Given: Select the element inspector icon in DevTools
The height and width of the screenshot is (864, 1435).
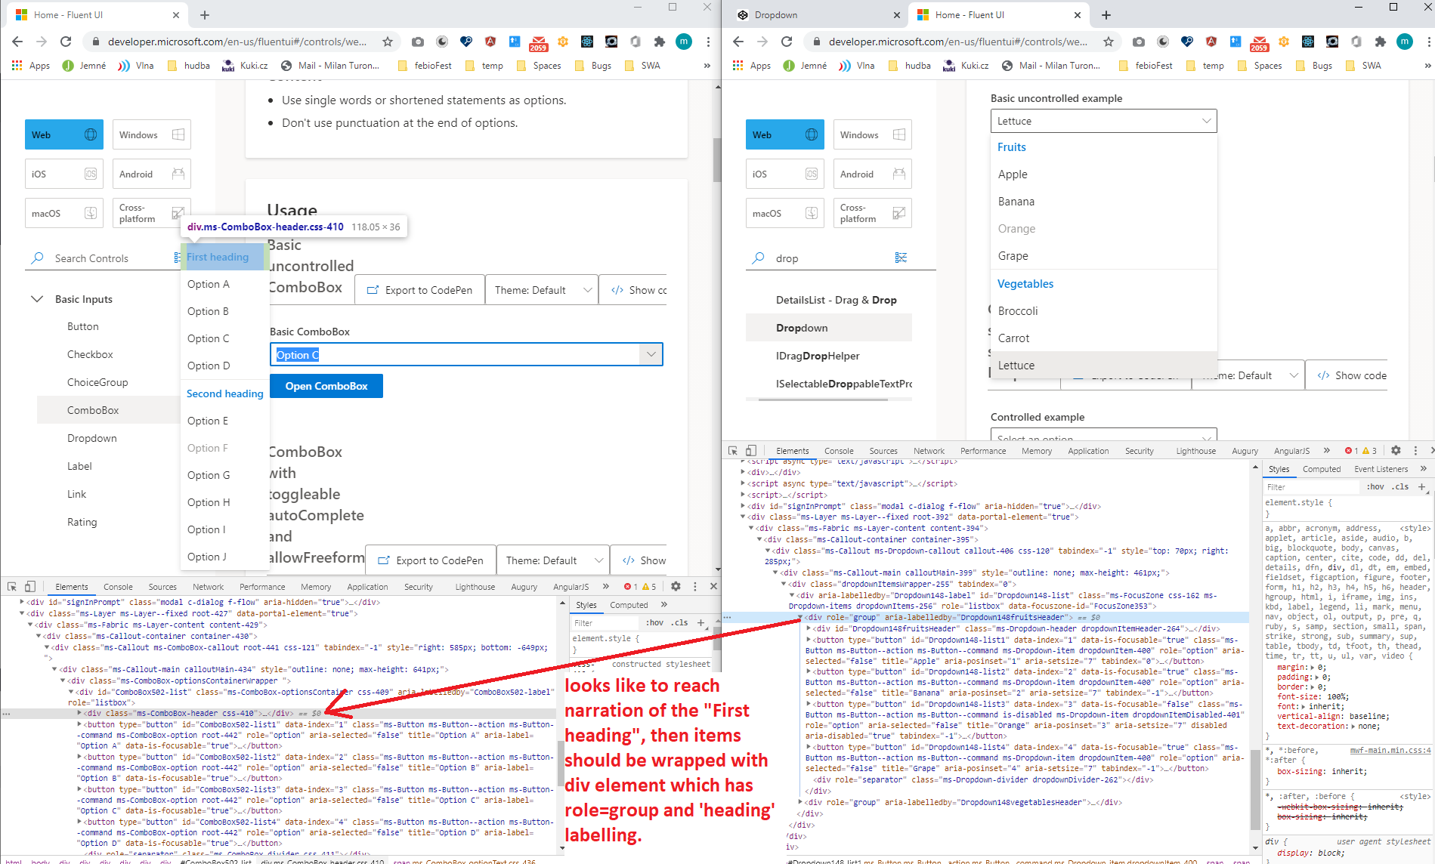Looking at the screenshot, I should point(13,586).
